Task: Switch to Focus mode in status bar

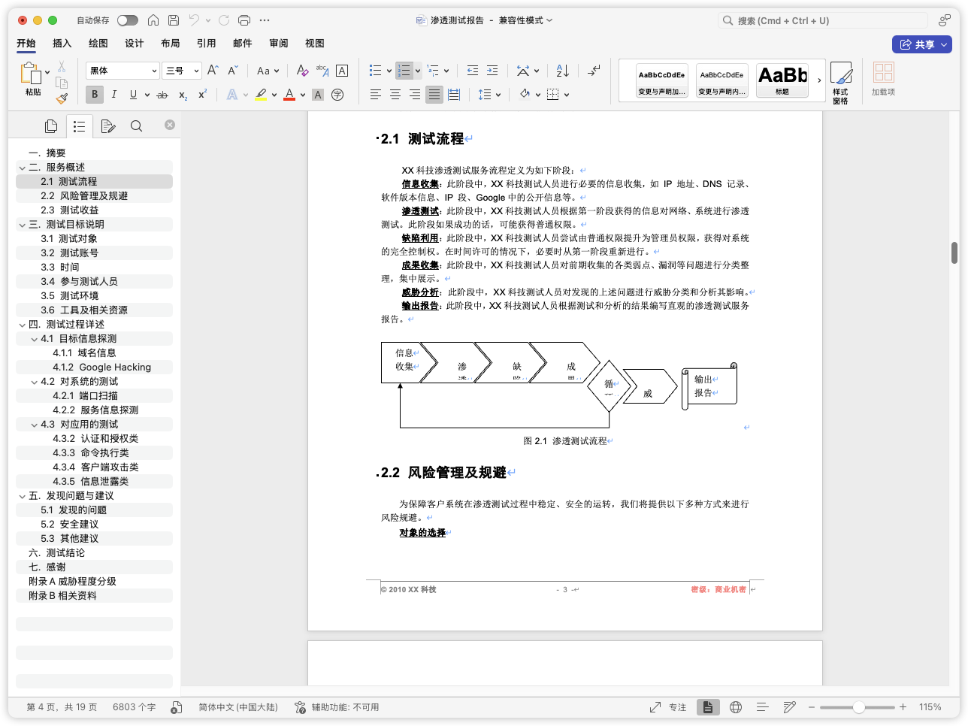Action: point(668,707)
